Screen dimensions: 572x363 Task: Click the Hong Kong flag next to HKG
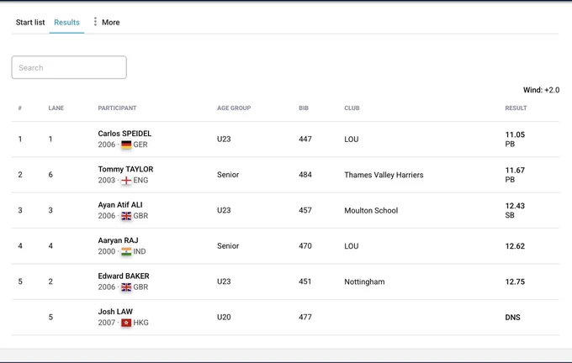tap(126, 323)
